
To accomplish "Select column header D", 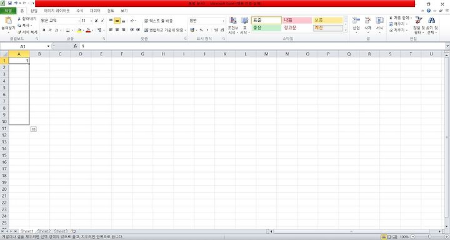I will (x=81, y=54).
